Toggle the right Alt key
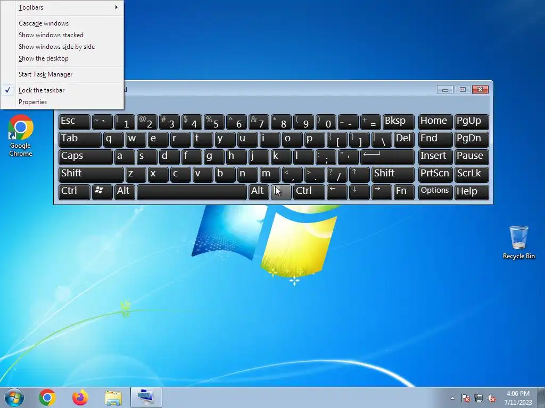Viewport: 545px width, 408px height. pyautogui.click(x=259, y=192)
